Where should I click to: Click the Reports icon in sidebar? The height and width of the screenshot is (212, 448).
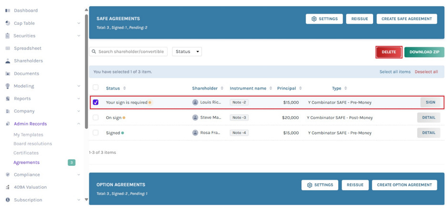[x=8, y=99]
